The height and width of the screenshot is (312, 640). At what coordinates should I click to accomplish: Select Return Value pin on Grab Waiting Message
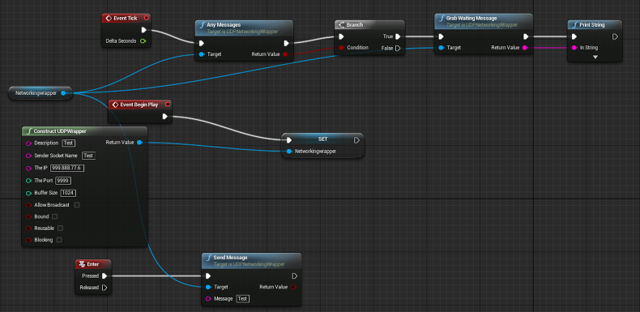[525, 48]
